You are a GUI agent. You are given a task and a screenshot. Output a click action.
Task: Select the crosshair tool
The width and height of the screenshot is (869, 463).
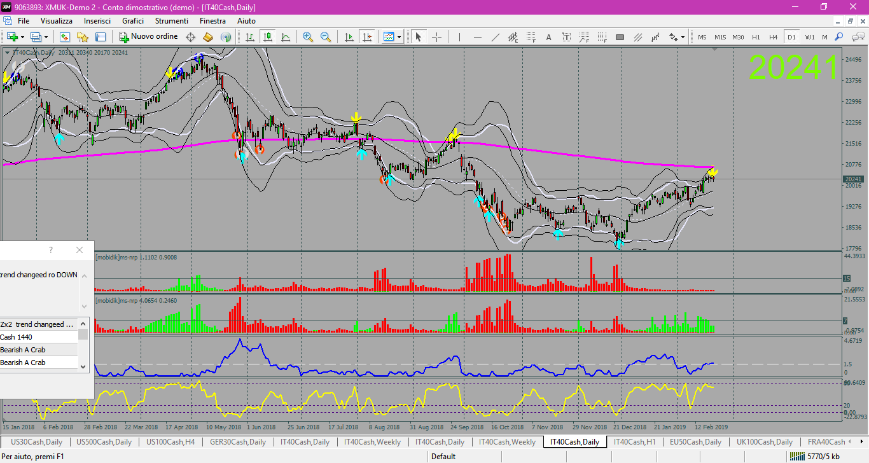pos(436,37)
